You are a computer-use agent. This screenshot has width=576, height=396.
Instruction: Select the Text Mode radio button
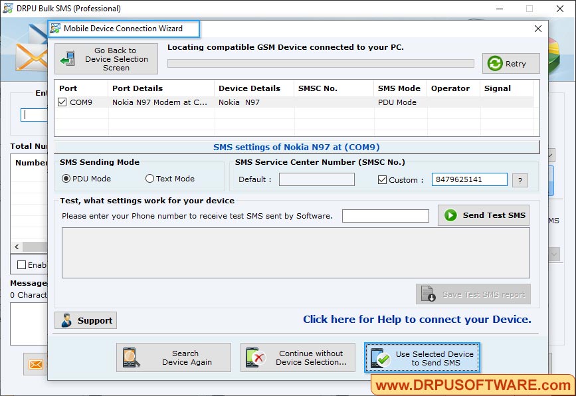pos(149,178)
